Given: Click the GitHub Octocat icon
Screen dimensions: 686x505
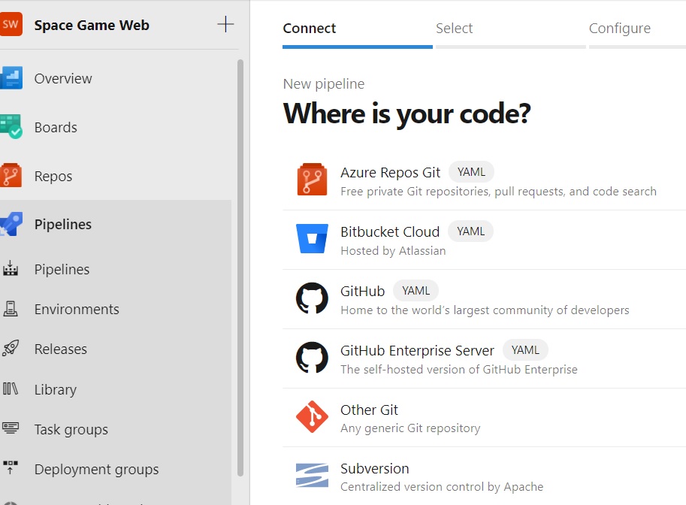Looking at the screenshot, I should tap(312, 298).
